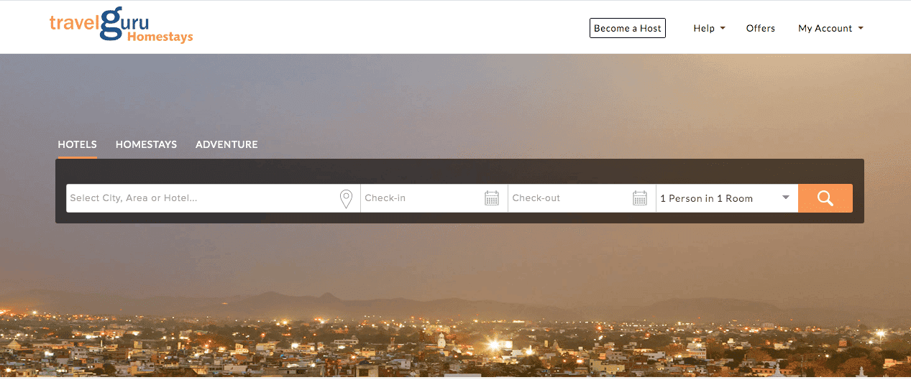Click into the Check-out date field

pos(568,198)
